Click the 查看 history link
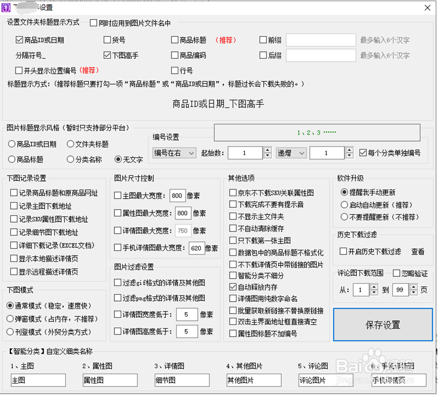The height and width of the screenshot is (395, 438). [x=418, y=252]
